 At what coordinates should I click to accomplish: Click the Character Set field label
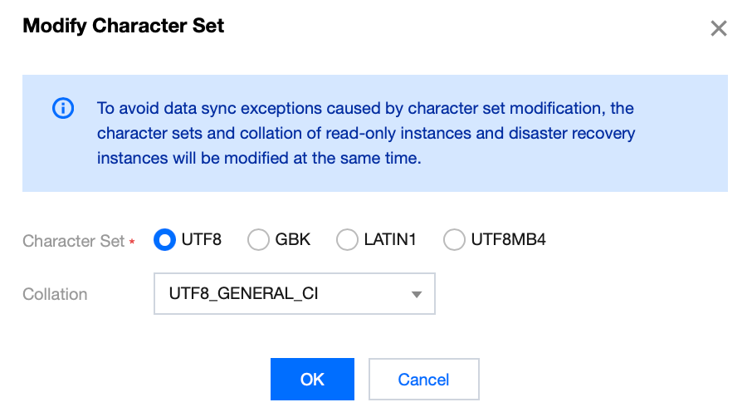coord(73,241)
